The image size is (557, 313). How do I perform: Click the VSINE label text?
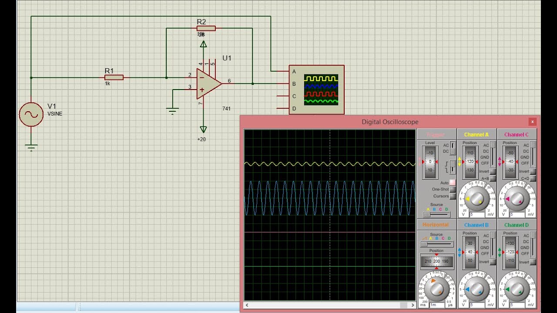point(55,114)
